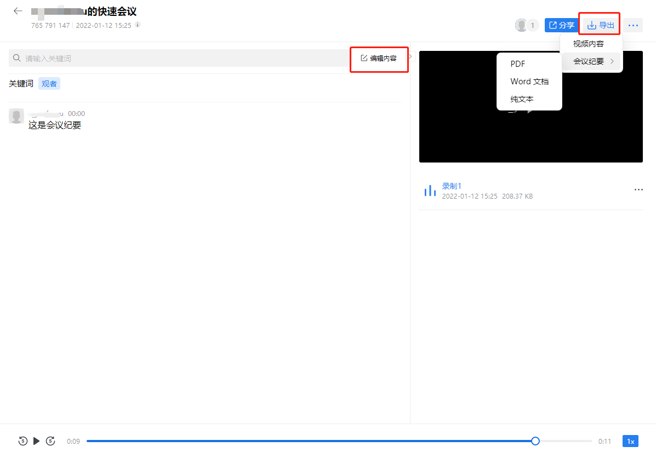The width and height of the screenshot is (656, 458).
Task: Click the recording details 2022-01-12 15:25 208.37 KB
Action: 487,196
